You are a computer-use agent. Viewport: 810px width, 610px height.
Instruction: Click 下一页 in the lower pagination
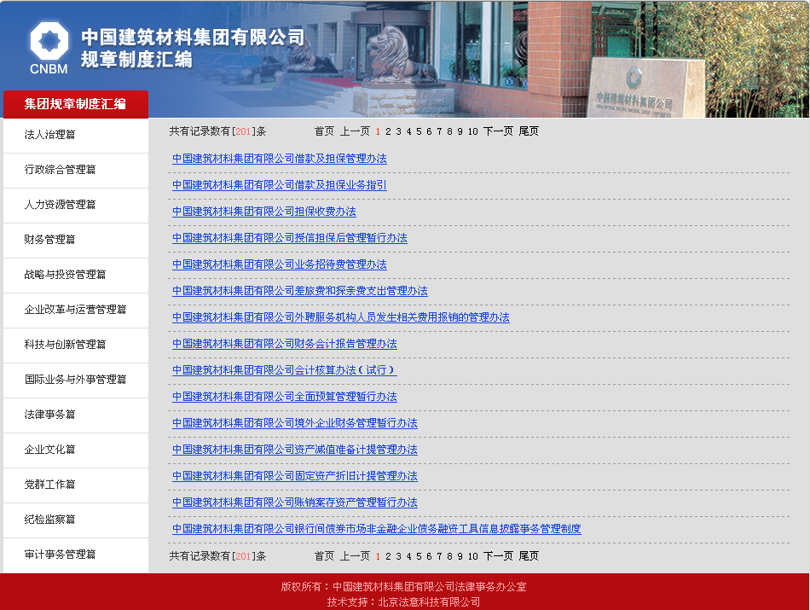point(499,556)
